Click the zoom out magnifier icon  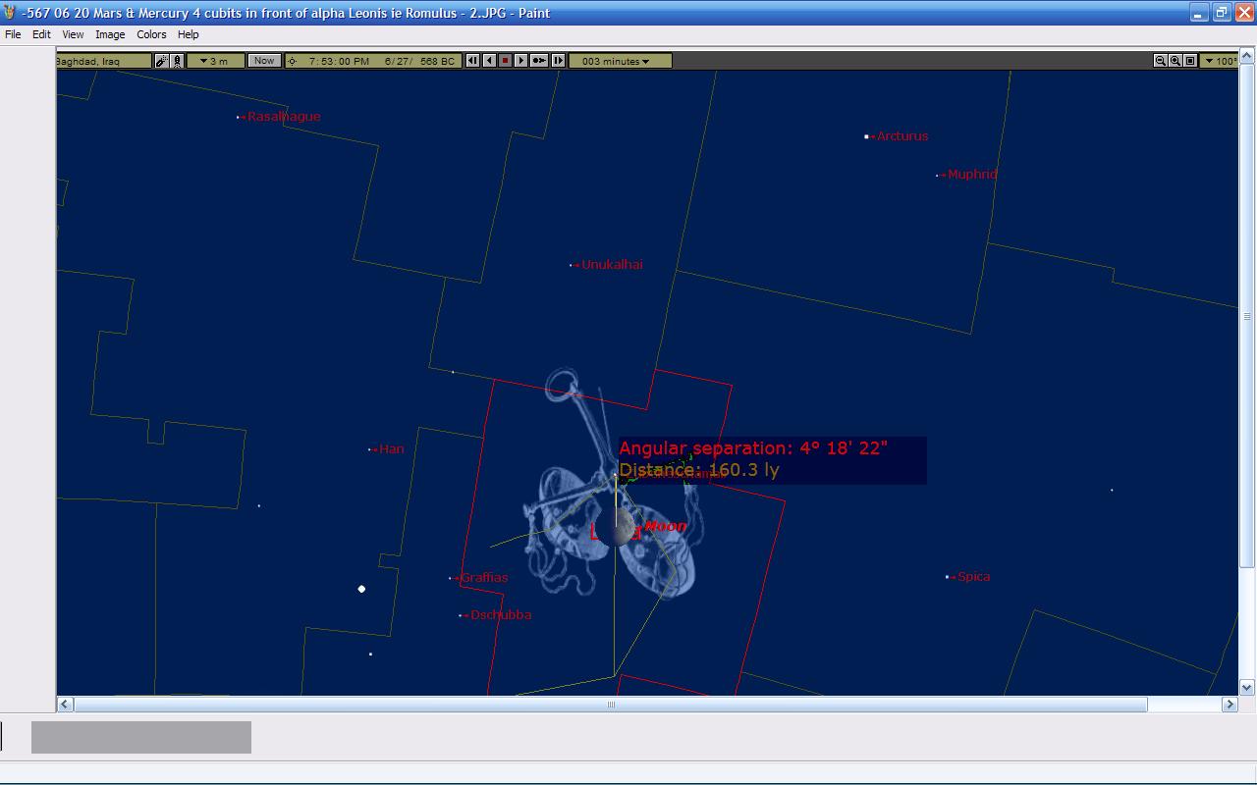tap(1160, 61)
